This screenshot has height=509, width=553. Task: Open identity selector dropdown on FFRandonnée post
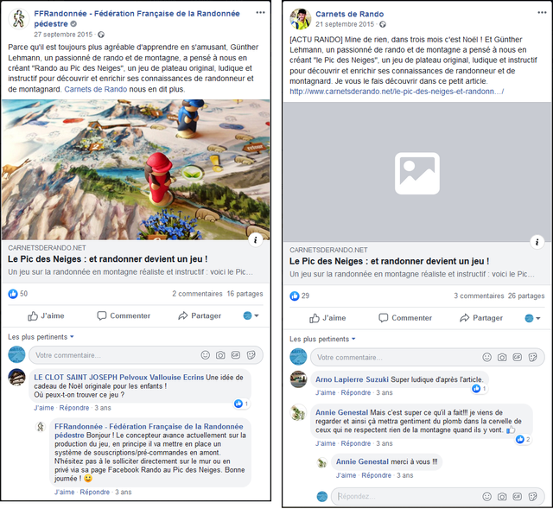coord(251,315)
